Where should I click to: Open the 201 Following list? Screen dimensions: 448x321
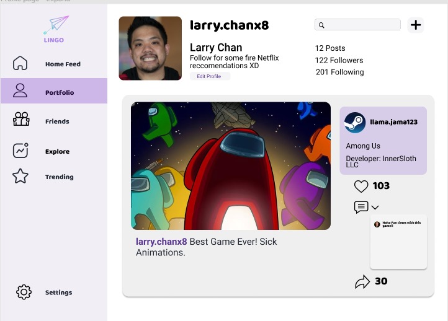pyautogui.click(x=339, y=72)
